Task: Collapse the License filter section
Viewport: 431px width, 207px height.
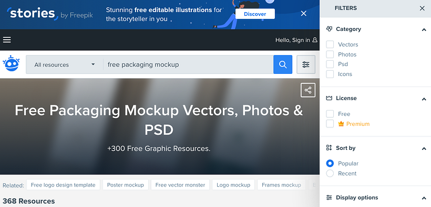Action: [424, 99]
